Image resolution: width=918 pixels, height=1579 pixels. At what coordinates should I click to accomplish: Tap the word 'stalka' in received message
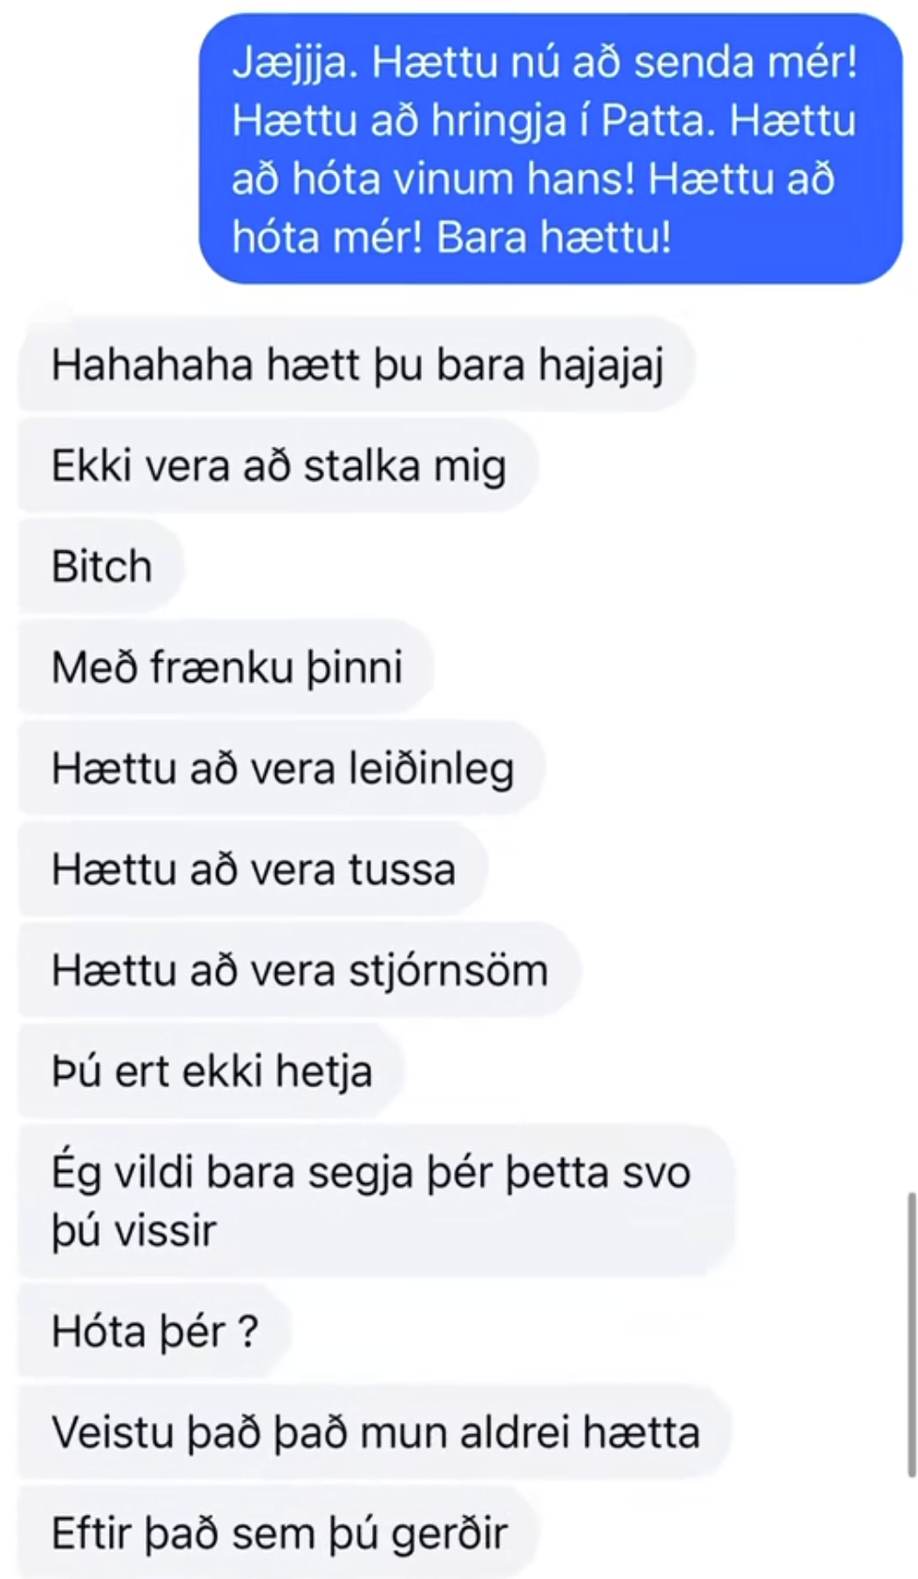point(362,466)
